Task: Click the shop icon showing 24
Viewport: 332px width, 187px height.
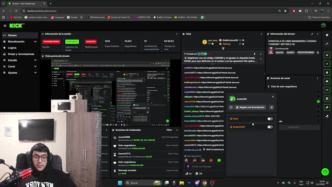Action: [199, 173]
